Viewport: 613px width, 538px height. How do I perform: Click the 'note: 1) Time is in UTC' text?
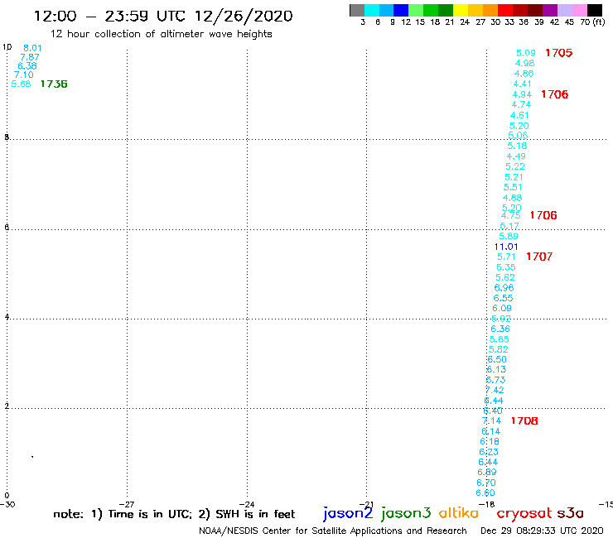click(123, 514)
